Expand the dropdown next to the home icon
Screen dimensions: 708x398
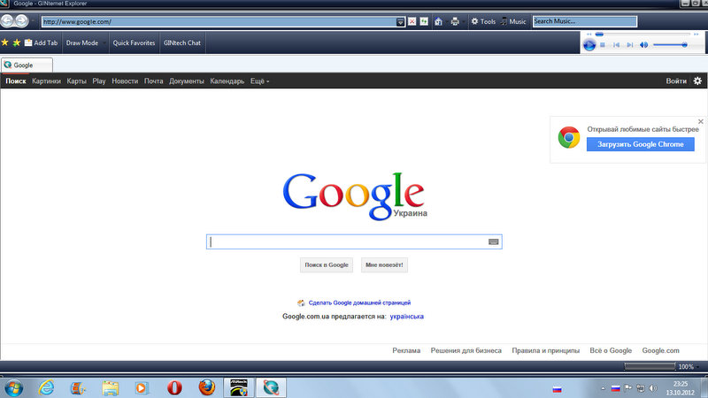coord(446,21)
